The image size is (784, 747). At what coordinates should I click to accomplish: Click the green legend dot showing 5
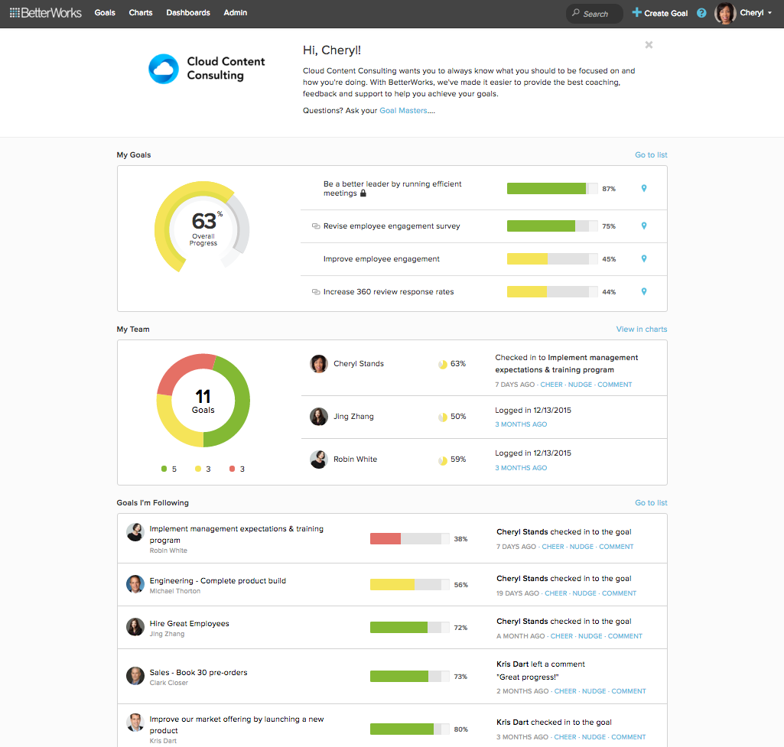click(164, 469)
